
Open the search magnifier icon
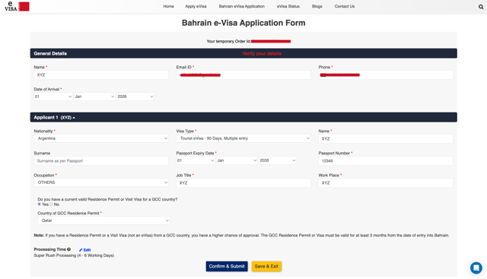[481, 7]
